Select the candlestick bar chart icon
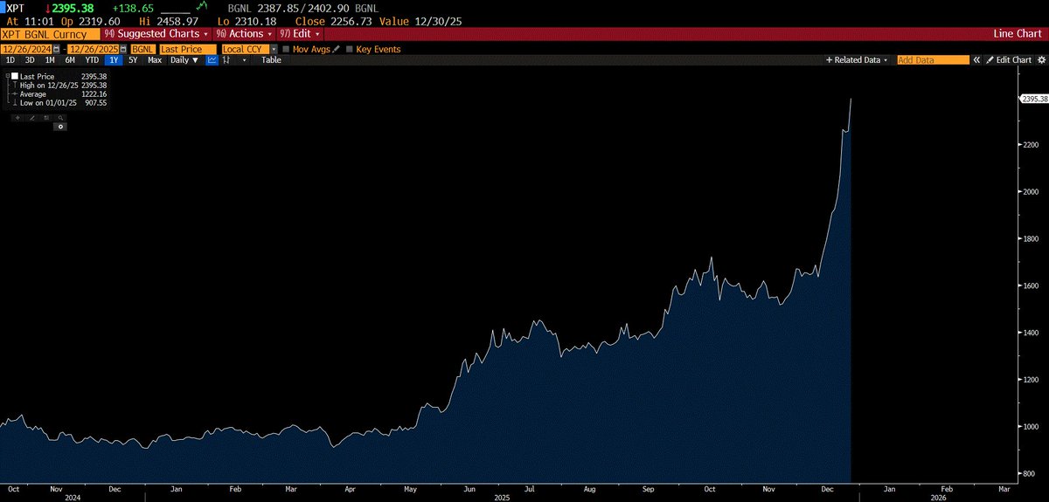 click(226, 60)
